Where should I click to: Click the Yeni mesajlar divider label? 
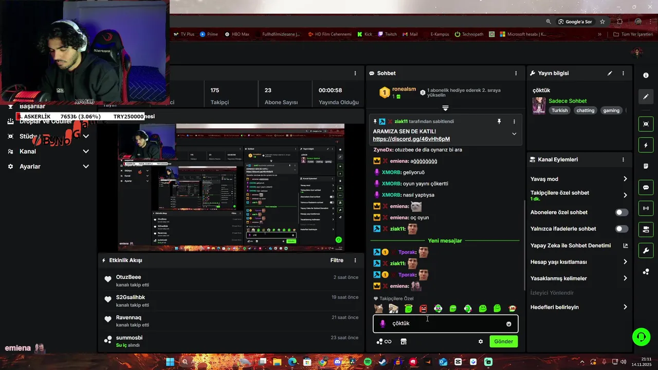[445, 240]
